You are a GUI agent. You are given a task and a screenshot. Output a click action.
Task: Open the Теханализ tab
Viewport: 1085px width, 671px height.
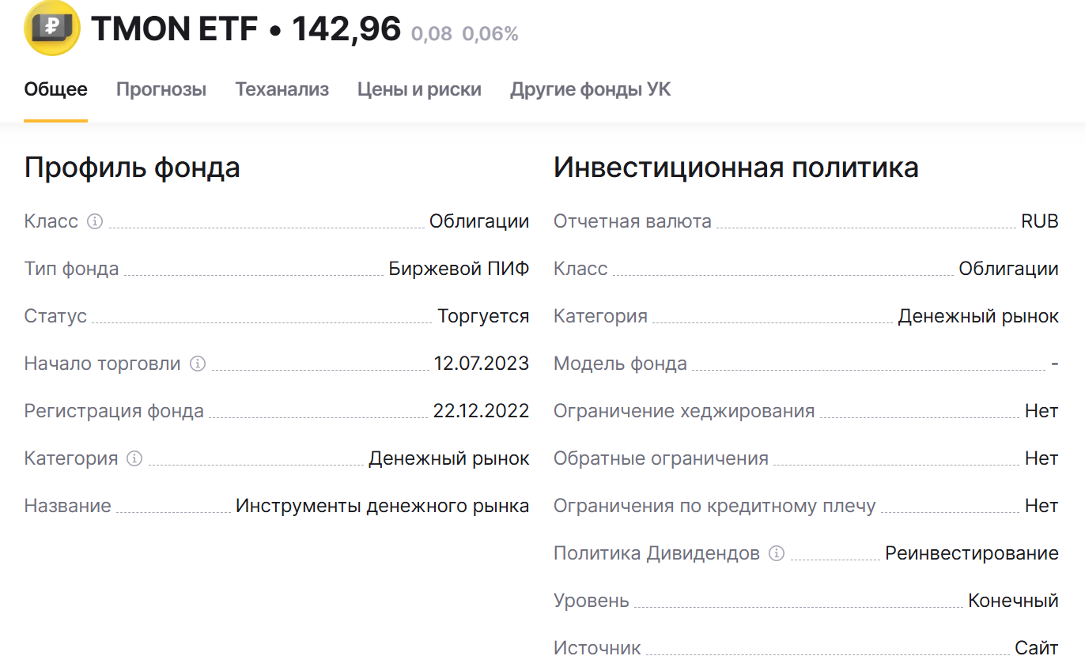coord(282,89)
